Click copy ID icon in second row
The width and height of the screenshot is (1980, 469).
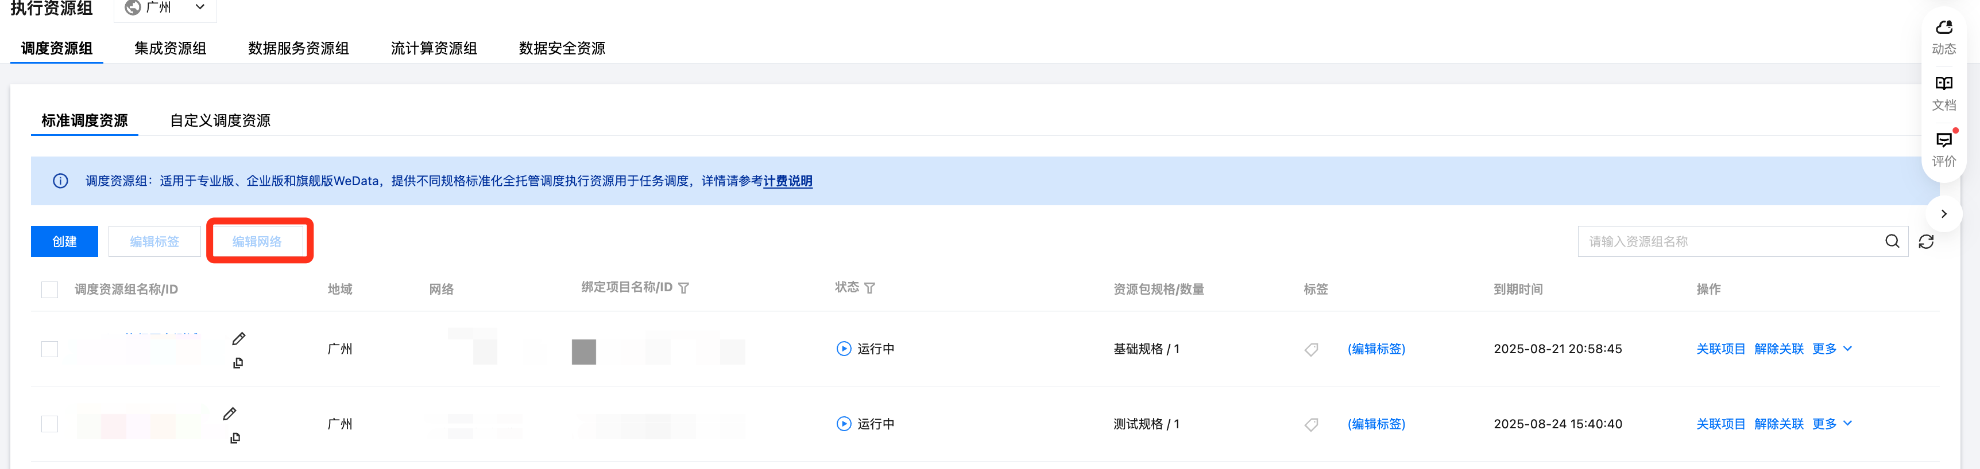[x=235, y=438]
